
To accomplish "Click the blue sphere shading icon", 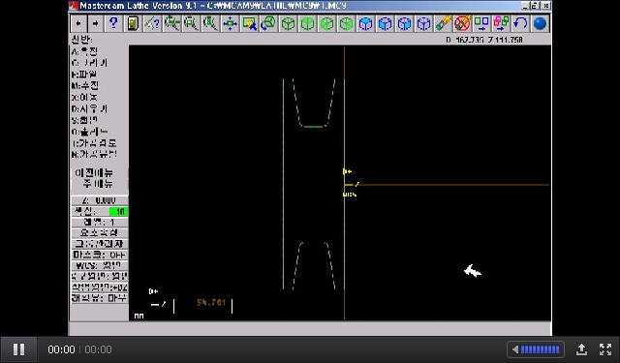I will tap(540, 23).
